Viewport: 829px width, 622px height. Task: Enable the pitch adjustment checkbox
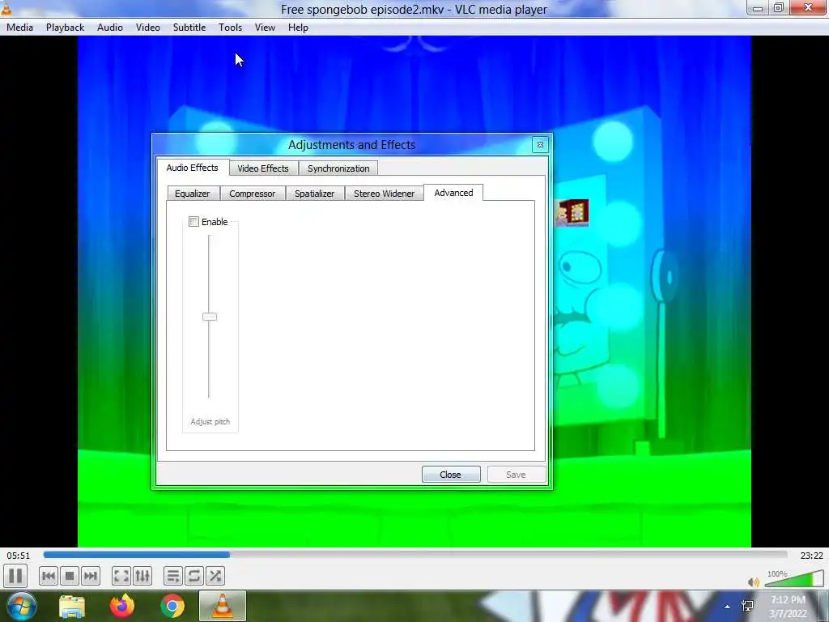(x=194, y=222)
